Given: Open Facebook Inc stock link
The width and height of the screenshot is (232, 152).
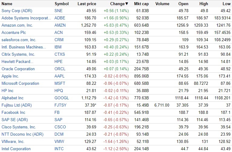Looking at the screenshot, I should click(x=13, y=112).
